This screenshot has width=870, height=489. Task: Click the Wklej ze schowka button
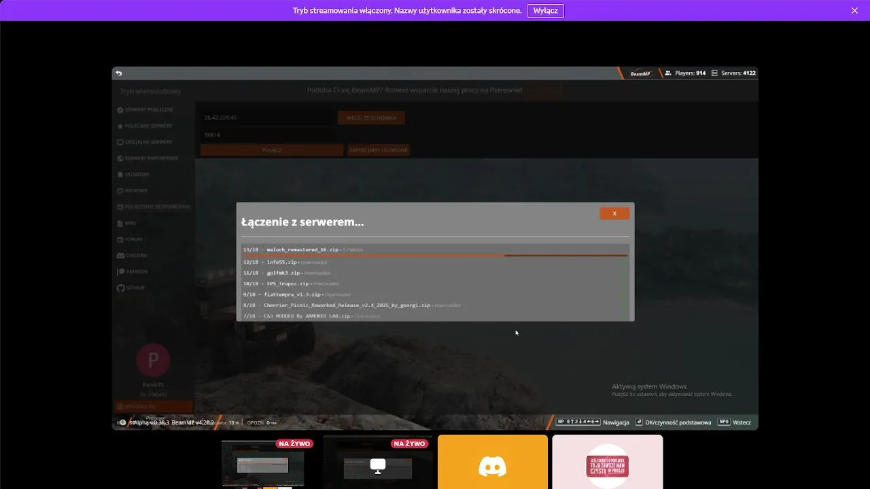point(371,117)
